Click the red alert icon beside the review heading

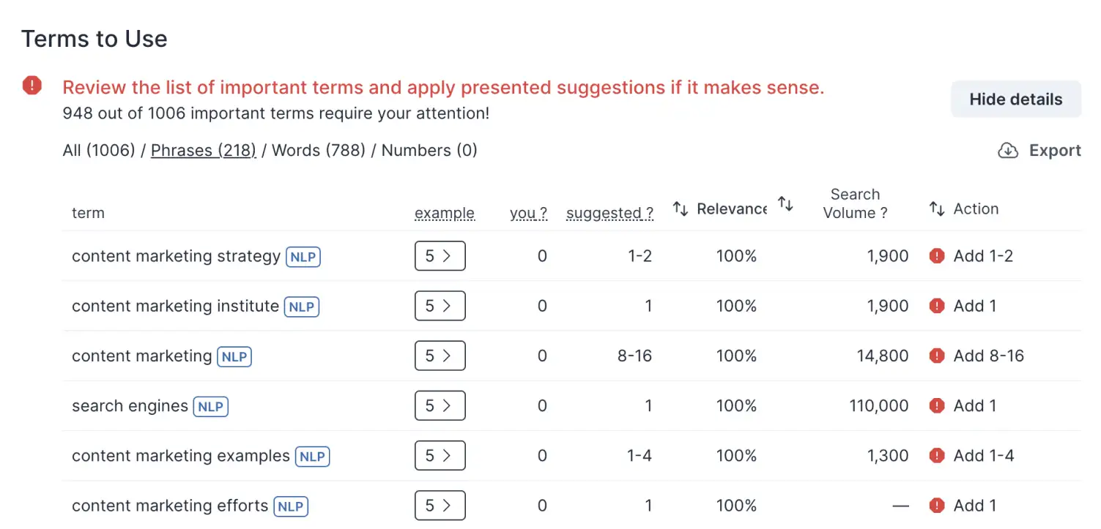[32, 86]
